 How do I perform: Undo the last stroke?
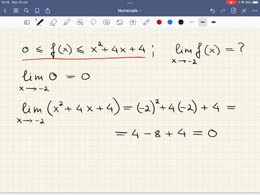click(212, 11)
